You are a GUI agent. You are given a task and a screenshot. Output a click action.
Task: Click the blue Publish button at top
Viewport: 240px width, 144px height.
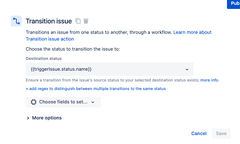tap(233, 4)
